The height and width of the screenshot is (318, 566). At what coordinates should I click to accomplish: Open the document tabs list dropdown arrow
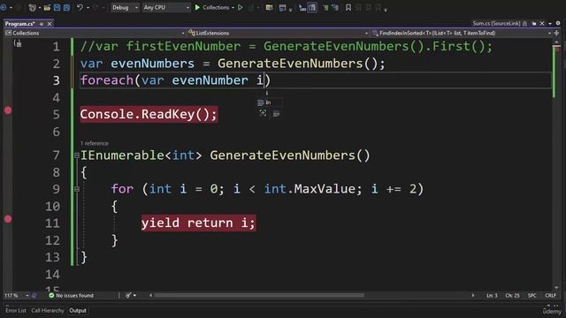click(x=550, y=24)
